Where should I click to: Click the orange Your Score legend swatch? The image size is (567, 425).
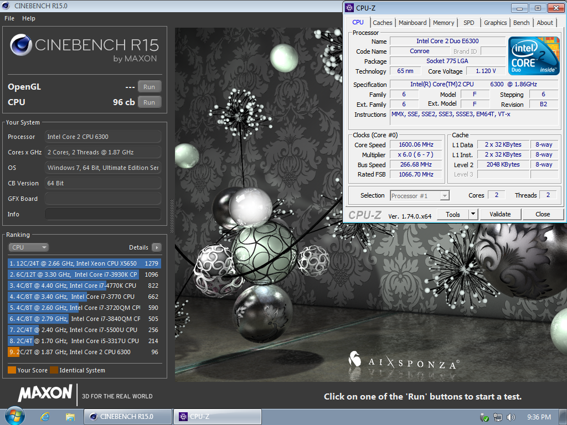[x=12, y=370]
